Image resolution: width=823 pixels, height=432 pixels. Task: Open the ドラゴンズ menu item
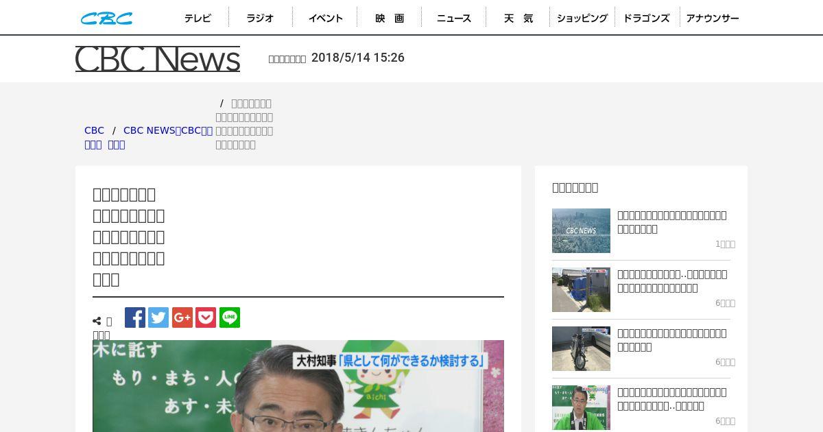(x=647, y=19)
